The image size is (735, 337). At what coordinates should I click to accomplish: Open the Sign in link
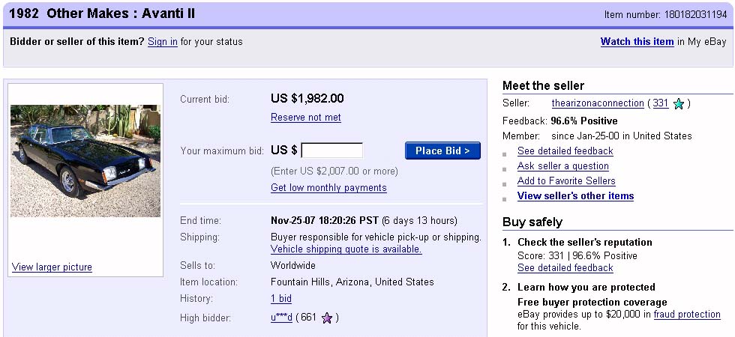[163, 42]
